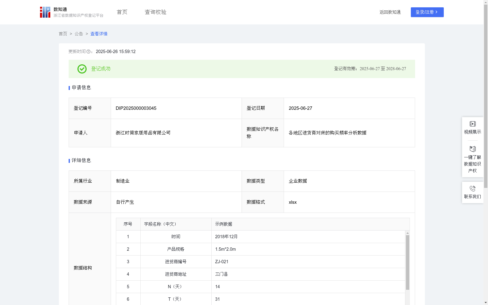The image size is (488, 305).
Task: Click the arrow in the 登录/注册 button
Action: [436, 12]
